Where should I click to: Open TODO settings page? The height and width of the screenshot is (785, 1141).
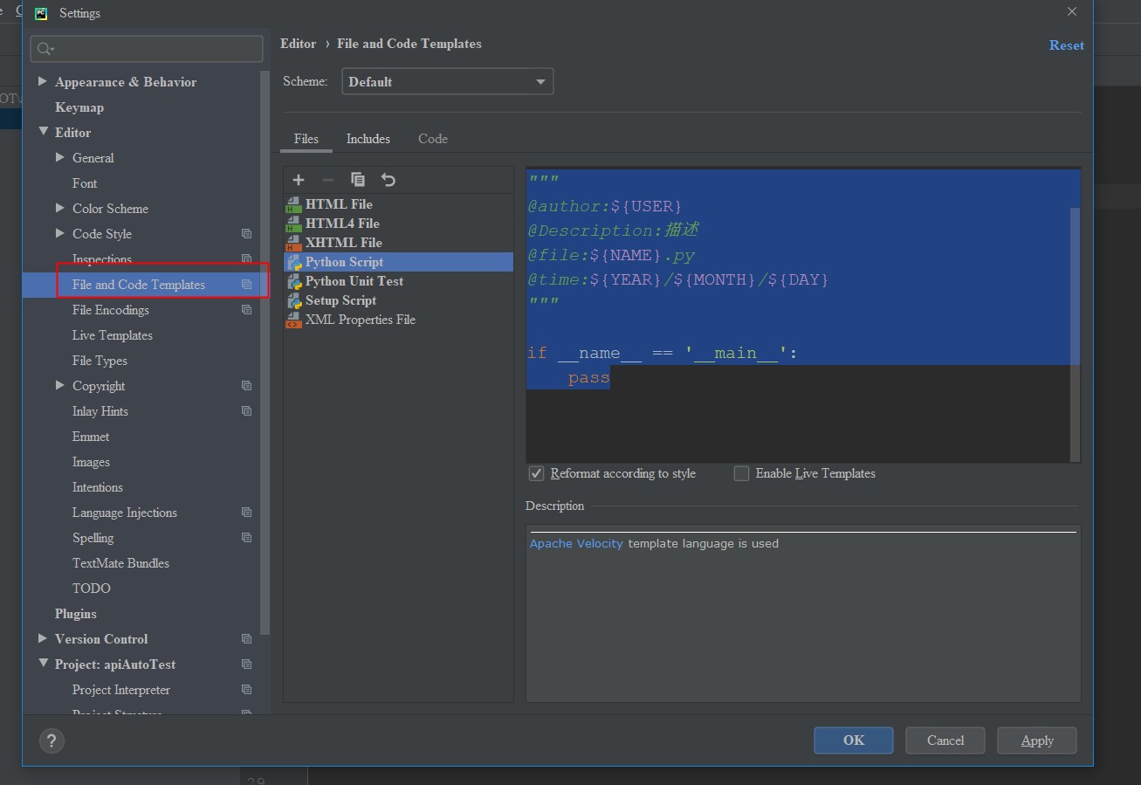(92, 589)
